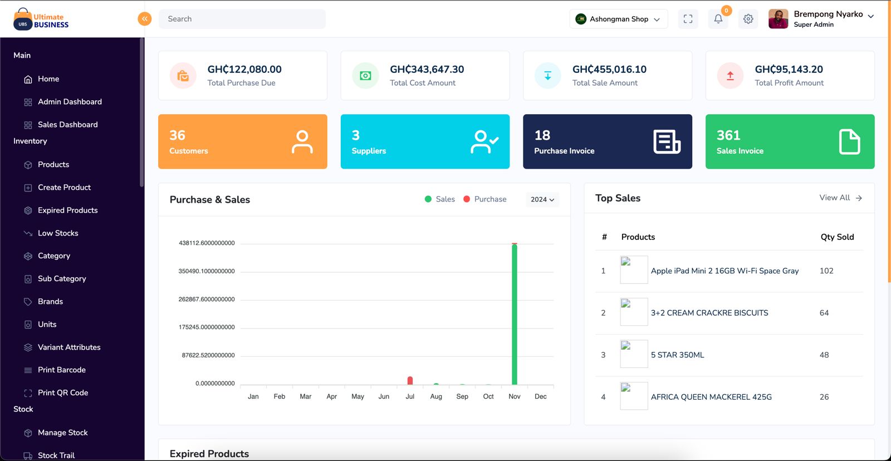
Task: Click the Suppliers card icon
Action: coord(484,142)
